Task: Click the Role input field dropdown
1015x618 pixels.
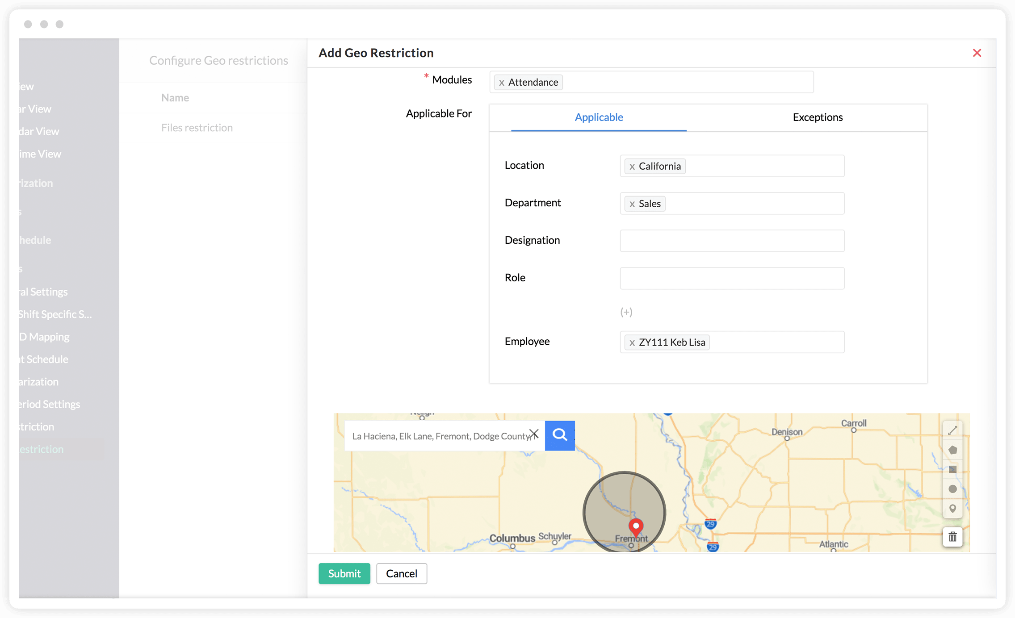Action: pyautogui.click(x=732, y=277)
